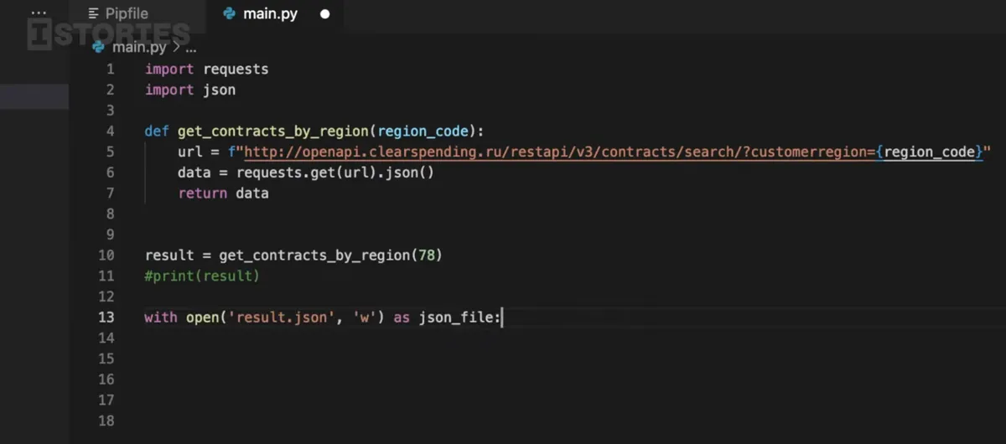Click the 'with' keyword on line 13
Viewport: 1006px width, 444px height.
tap(161, 318)
